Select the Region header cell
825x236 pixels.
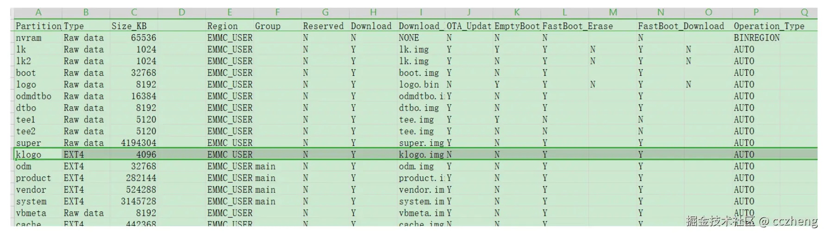click(229, 26)
